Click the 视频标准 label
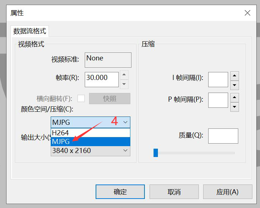The image size is (260, 208). tap(65, 59)
